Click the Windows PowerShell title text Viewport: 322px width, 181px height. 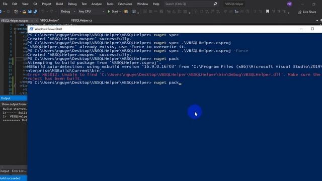pos(48,29)
